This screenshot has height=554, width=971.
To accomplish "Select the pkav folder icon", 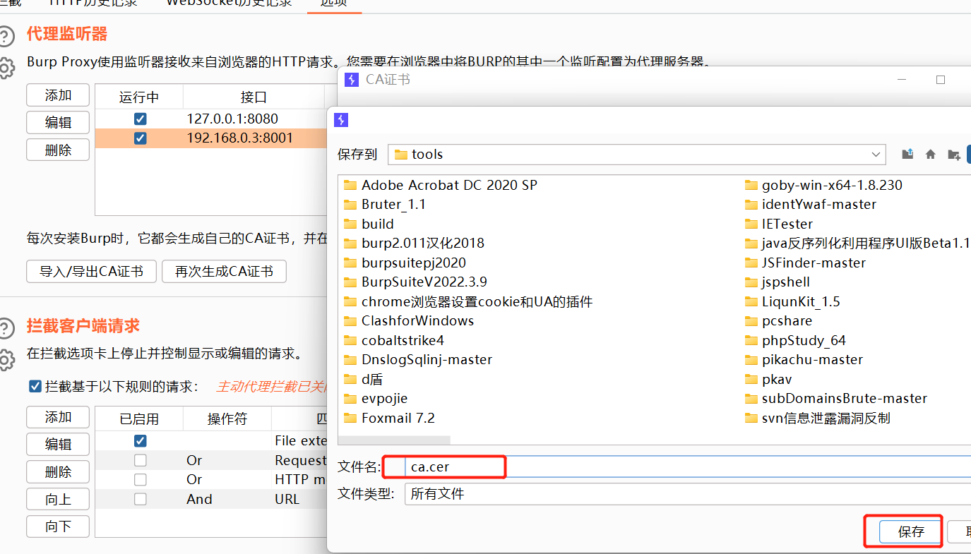I will [751, 379].
